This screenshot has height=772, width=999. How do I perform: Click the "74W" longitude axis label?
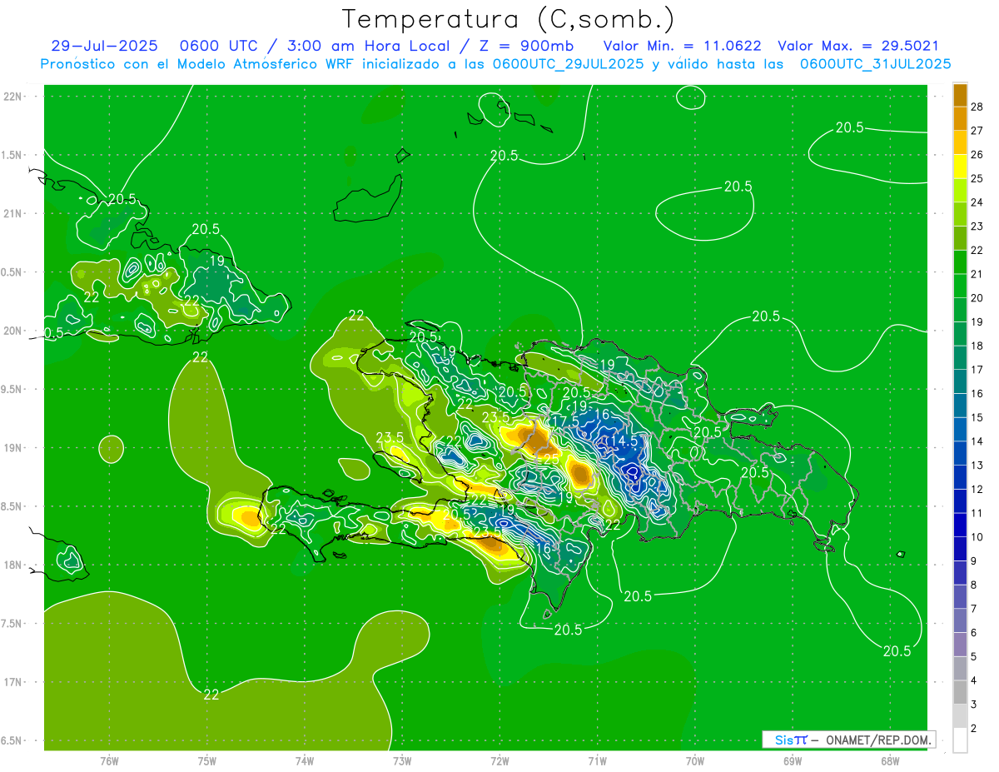tap(305, 760)
